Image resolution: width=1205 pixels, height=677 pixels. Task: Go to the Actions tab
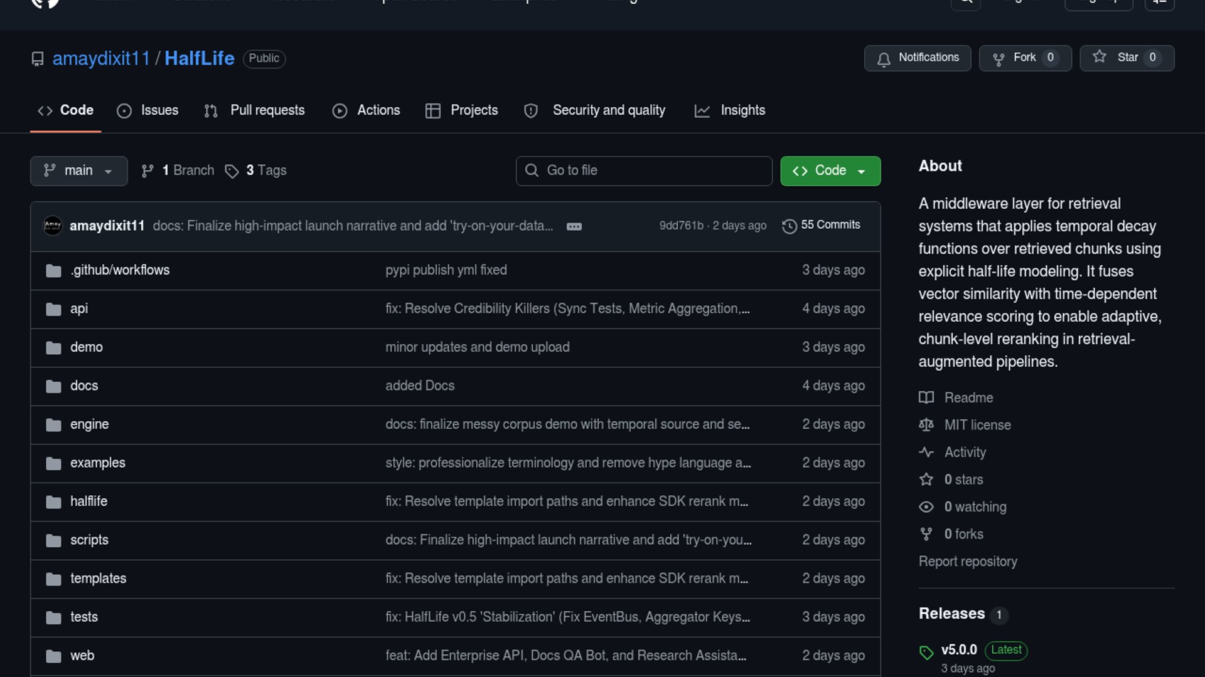pos(366,110)
